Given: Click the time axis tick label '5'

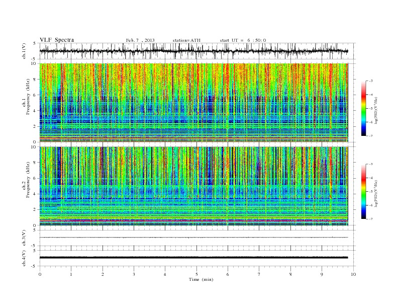Looking at the screenshot, I should [196, 274].
